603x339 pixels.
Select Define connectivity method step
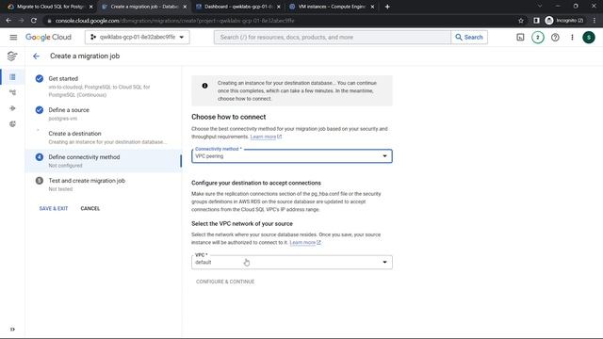pyautogui.click(x=104, y=161)
